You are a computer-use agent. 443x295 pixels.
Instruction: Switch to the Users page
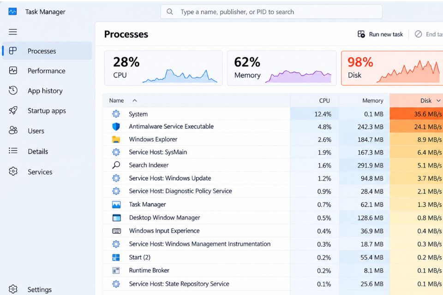coord(47,131)
